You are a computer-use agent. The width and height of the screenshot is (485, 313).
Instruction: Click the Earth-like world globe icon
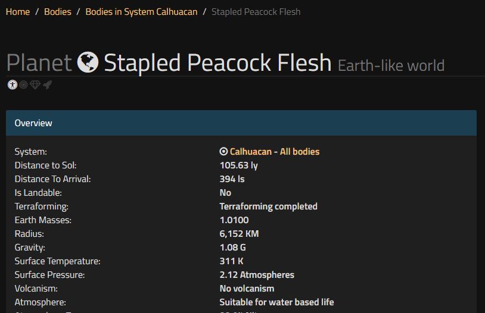pyautogui.click(x=88, y=62)
